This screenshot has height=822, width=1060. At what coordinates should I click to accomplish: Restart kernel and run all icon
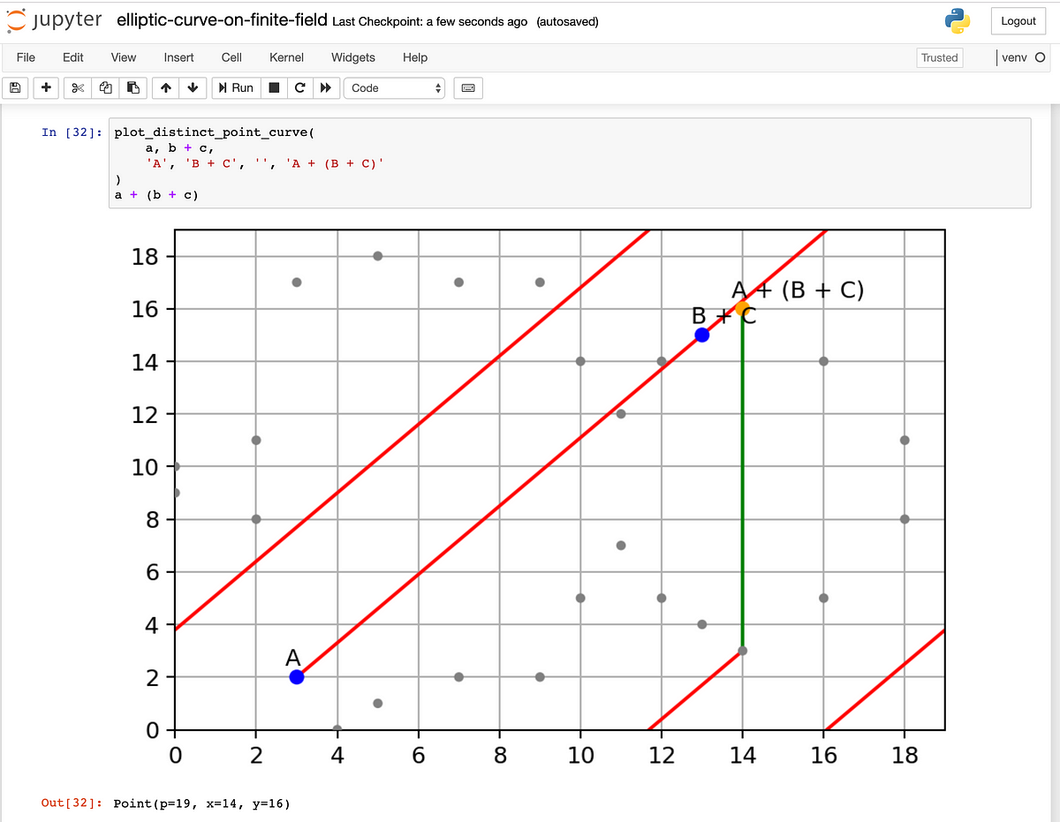(x=326, y=87)
